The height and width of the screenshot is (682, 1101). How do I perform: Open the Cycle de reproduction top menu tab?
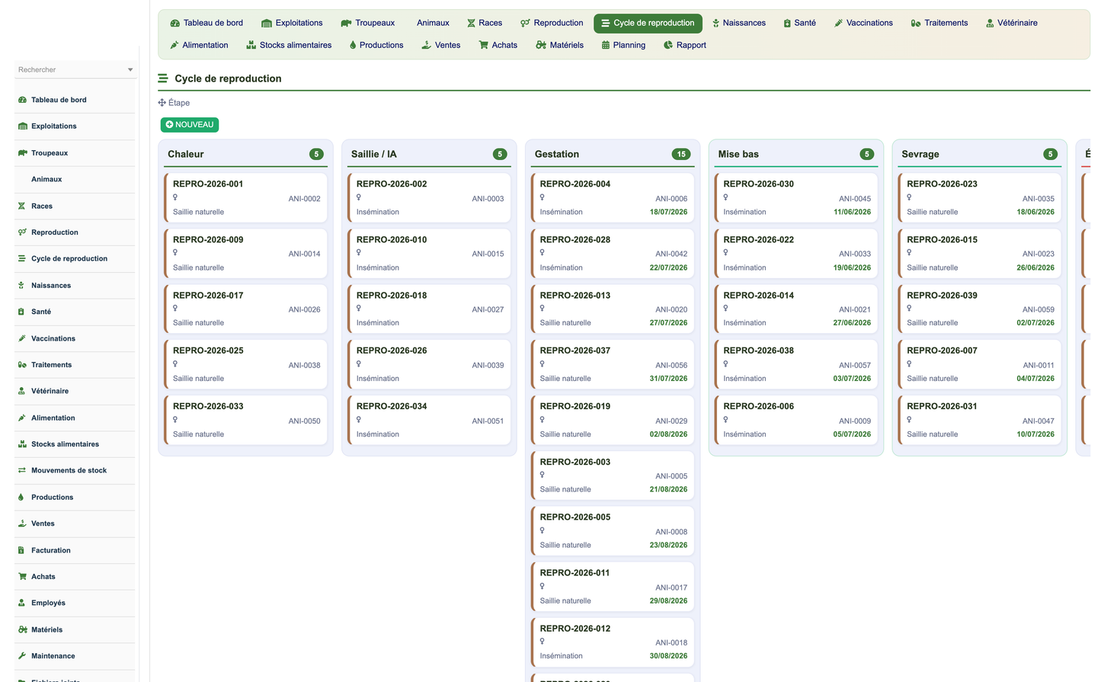(x=648, y=23)
